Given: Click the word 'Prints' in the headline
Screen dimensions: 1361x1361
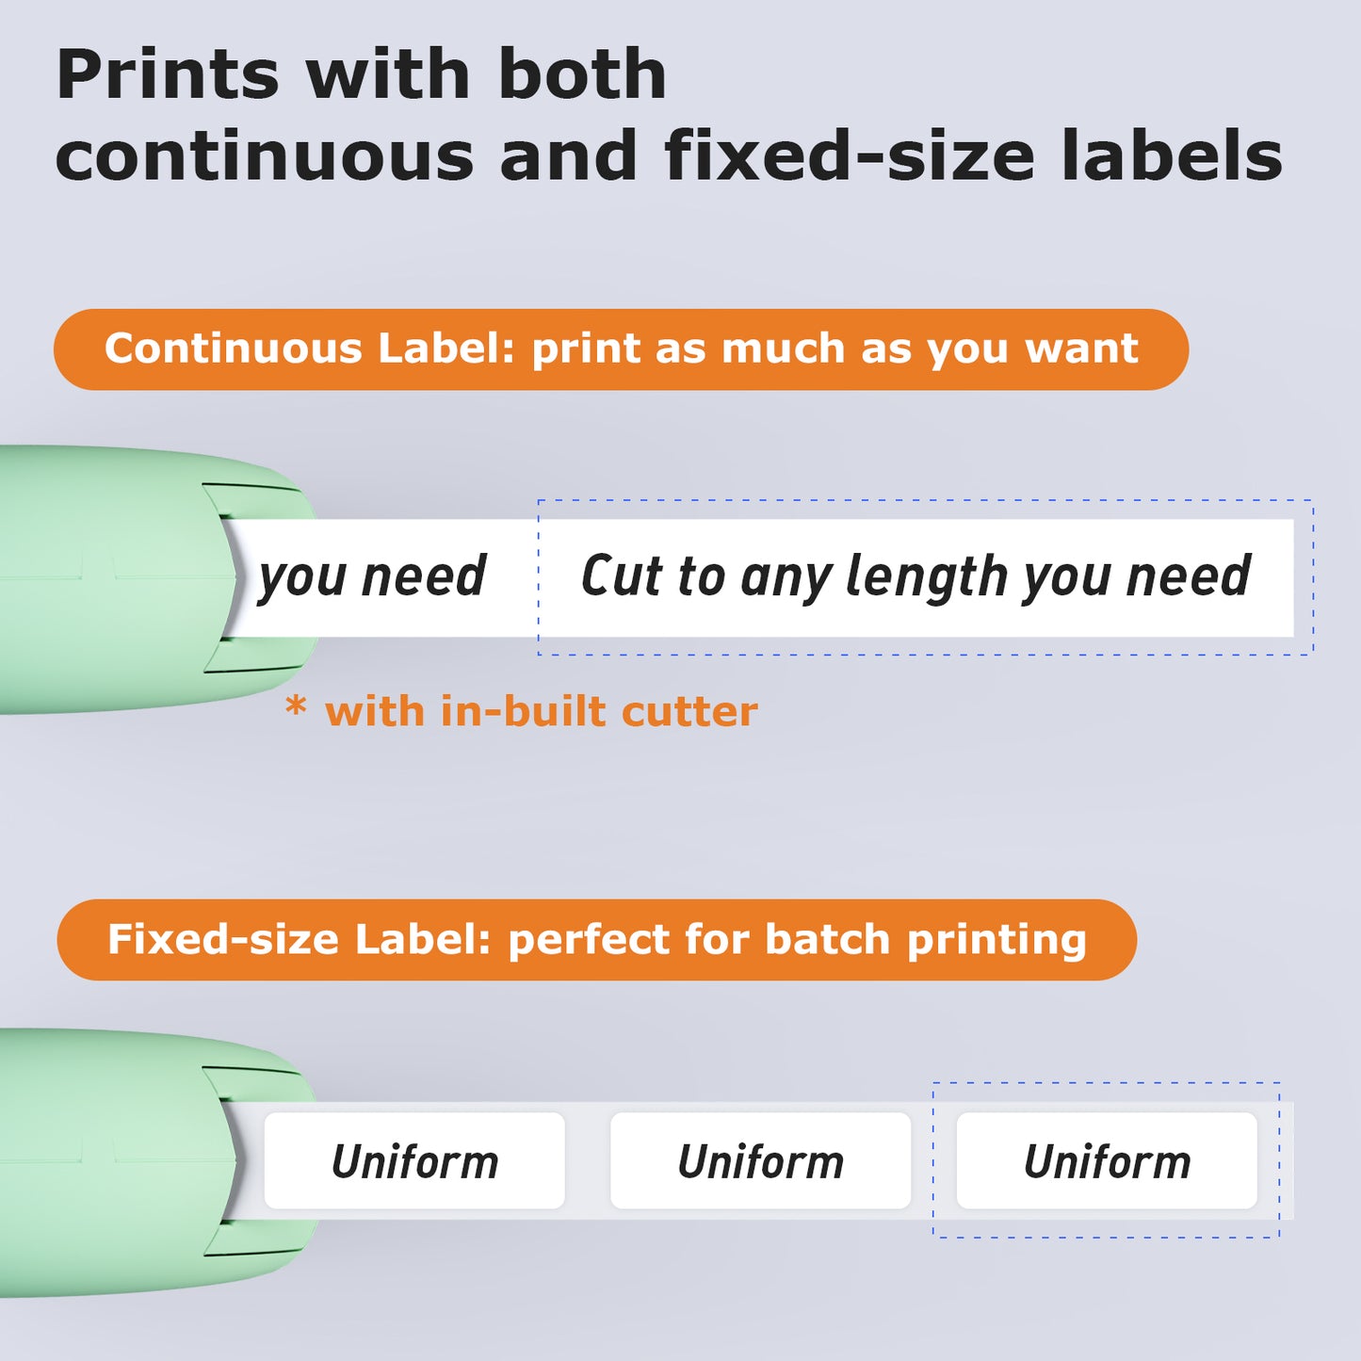Looking at the screenshot, I should pos(169,75).
